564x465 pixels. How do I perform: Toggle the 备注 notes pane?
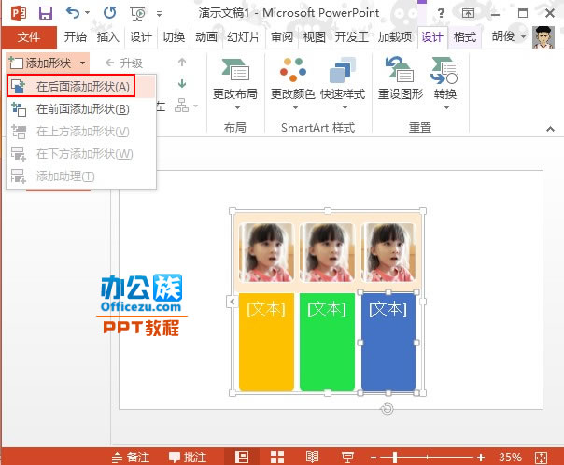130,457
